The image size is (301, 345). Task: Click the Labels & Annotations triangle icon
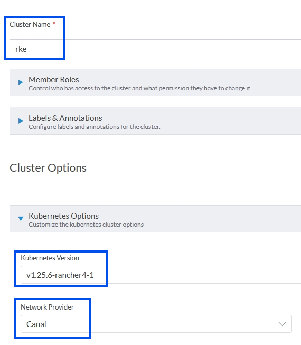[21, 121]
